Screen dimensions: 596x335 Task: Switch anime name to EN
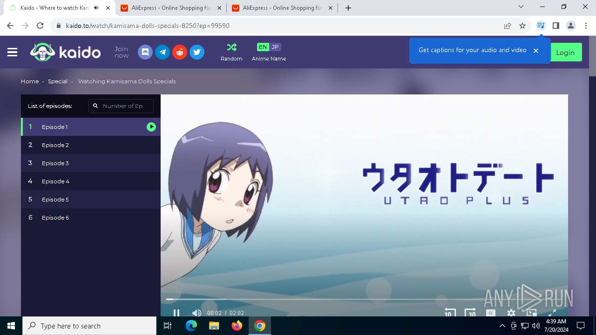click(x=263, y=47)
